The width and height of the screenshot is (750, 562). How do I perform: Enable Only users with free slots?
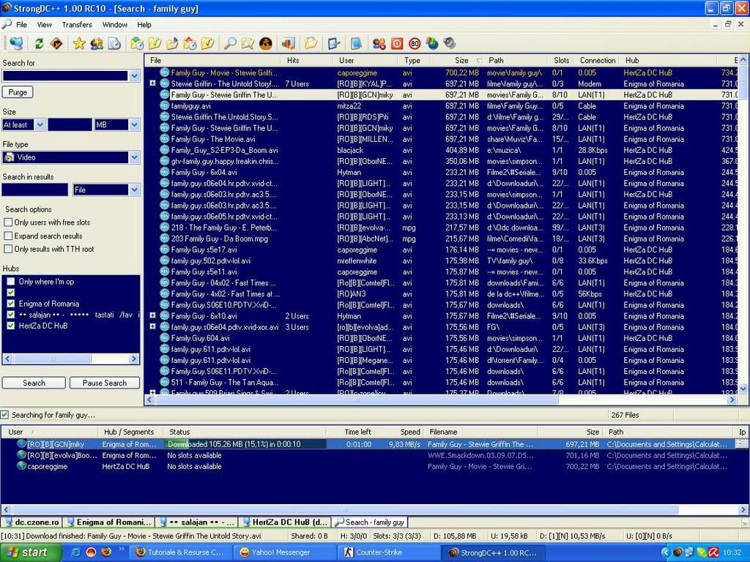click(8, 222)
